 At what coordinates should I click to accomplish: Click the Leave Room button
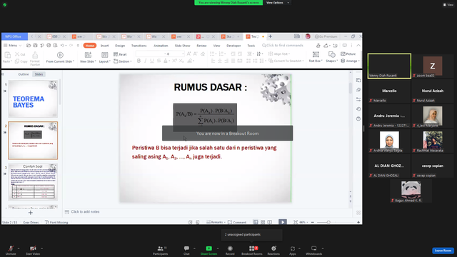(443, 251)
